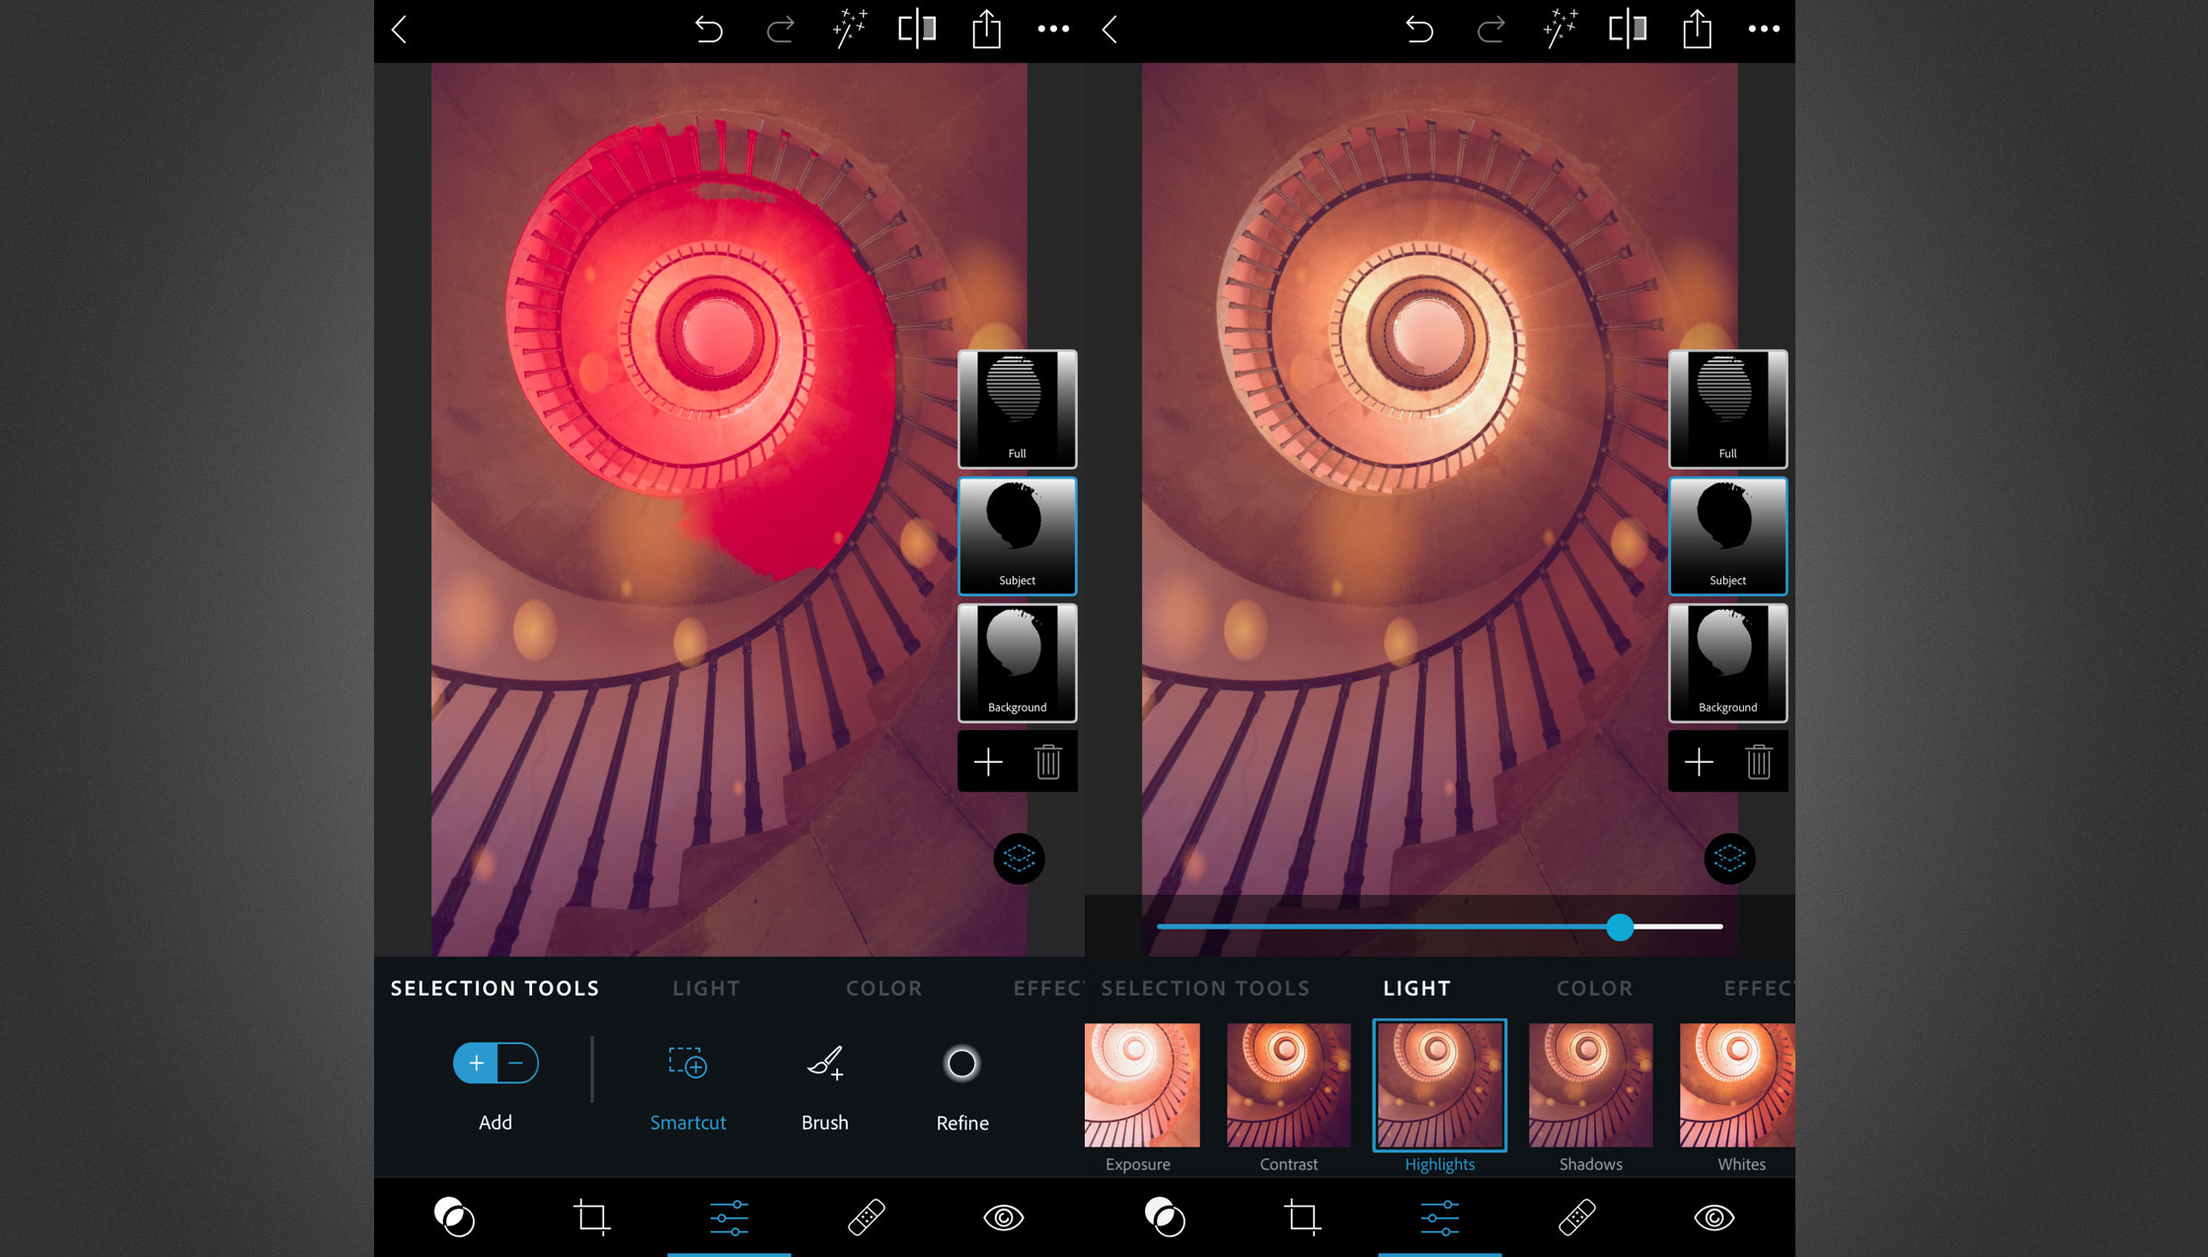Select the Shadows adjustment thumbnail

pos(1589,1085)
